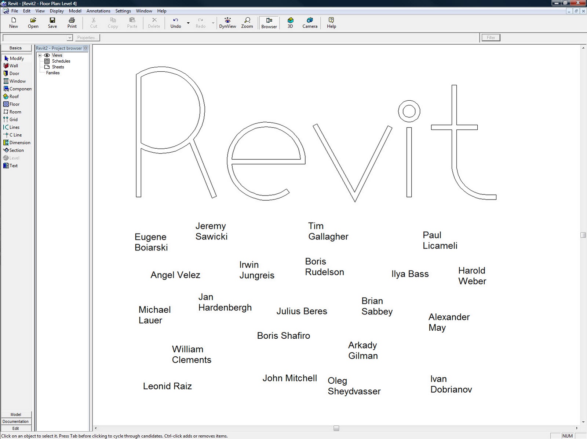Image resolution: width=587 pixels, height=439 pixels.
Task: Open the type selector combo box
Action: pos(38,38)
